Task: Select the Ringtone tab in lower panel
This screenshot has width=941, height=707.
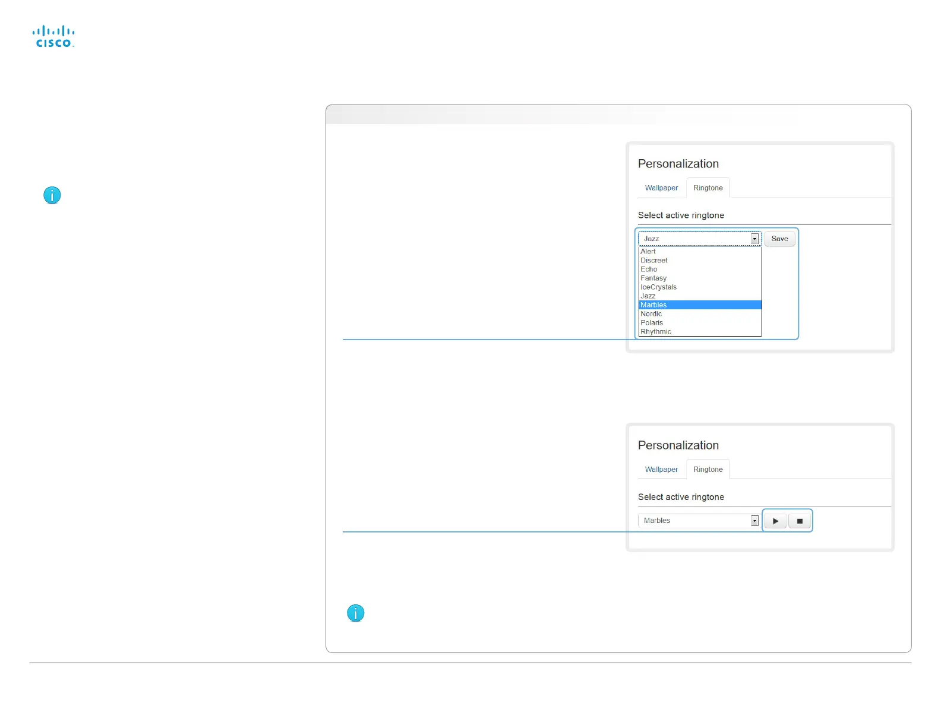Action: pyautogui.click(x=708, y=469)
